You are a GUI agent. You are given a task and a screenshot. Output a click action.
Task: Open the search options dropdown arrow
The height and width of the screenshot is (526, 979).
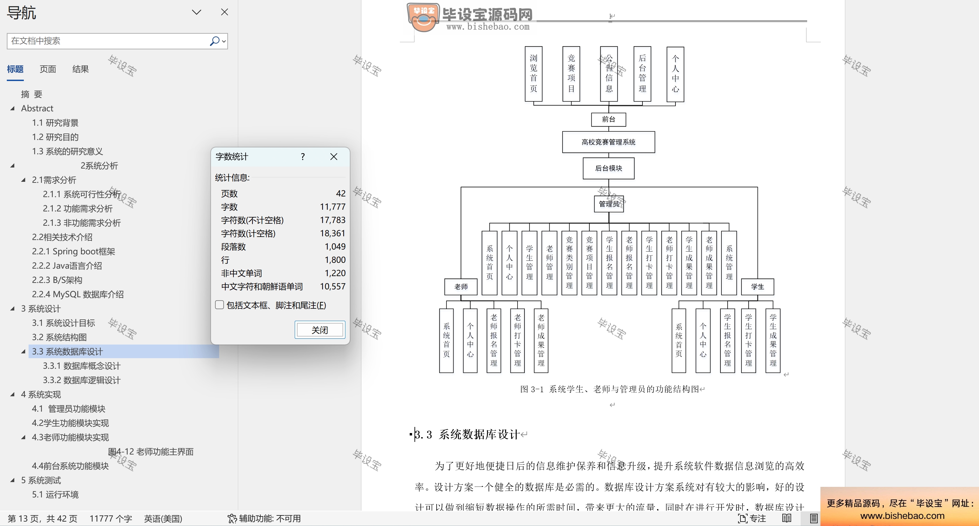tap(224, 41)
